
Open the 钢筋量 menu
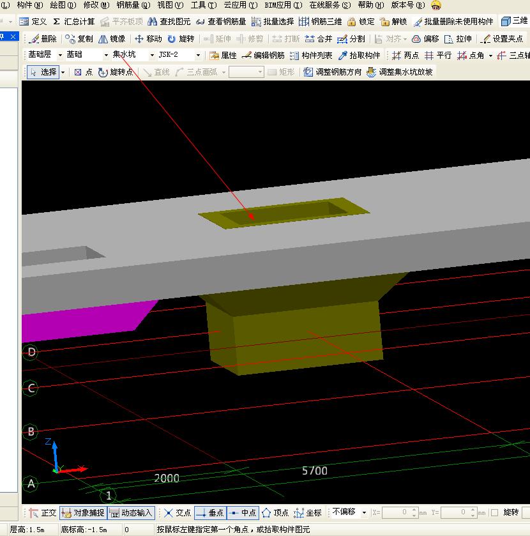click(x=133, y=5)
